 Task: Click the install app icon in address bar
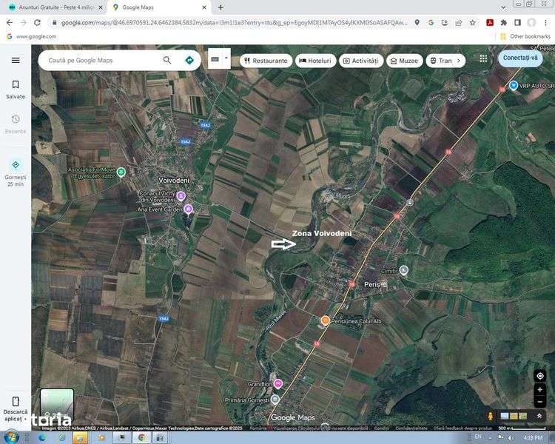[x=445, y=23]
